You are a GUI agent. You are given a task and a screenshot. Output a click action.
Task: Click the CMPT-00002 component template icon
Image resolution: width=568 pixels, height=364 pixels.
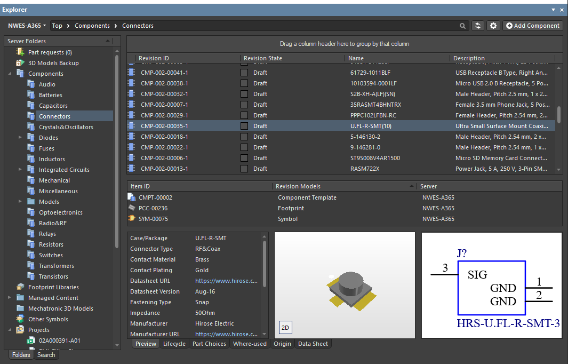132,197
